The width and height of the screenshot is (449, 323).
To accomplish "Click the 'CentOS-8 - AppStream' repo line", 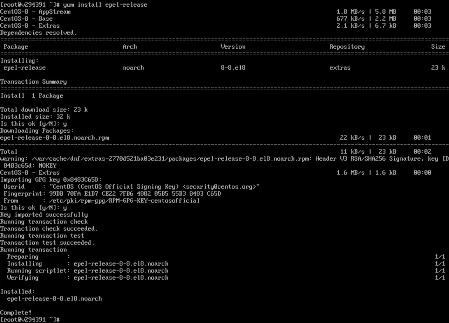I will pos(35,12).
